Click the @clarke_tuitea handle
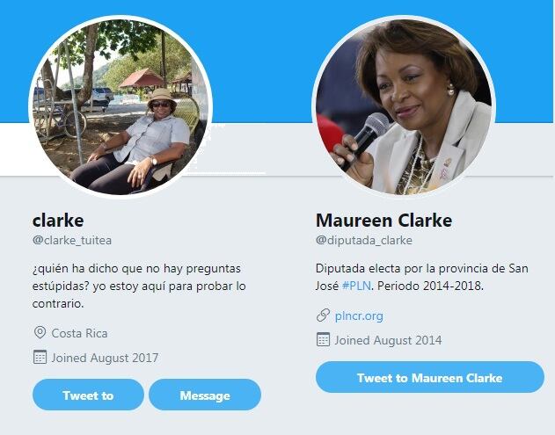 click(72, 241)
